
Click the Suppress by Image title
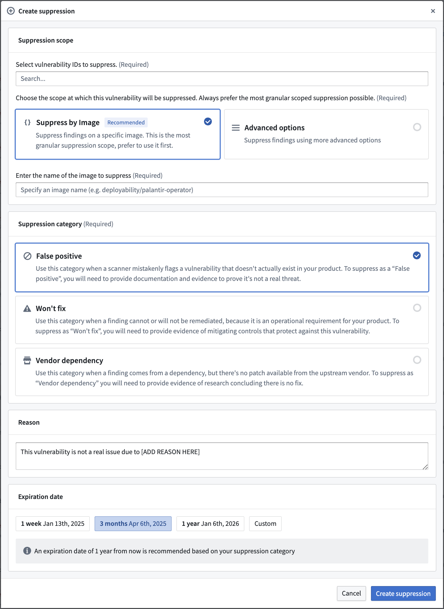tap(68, 122)
